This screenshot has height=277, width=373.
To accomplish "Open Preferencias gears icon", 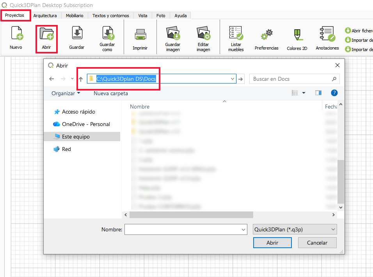I will point(266,34).
